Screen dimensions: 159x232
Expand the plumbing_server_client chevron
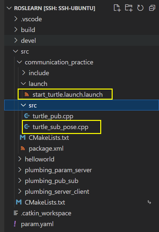coord(20,191)
